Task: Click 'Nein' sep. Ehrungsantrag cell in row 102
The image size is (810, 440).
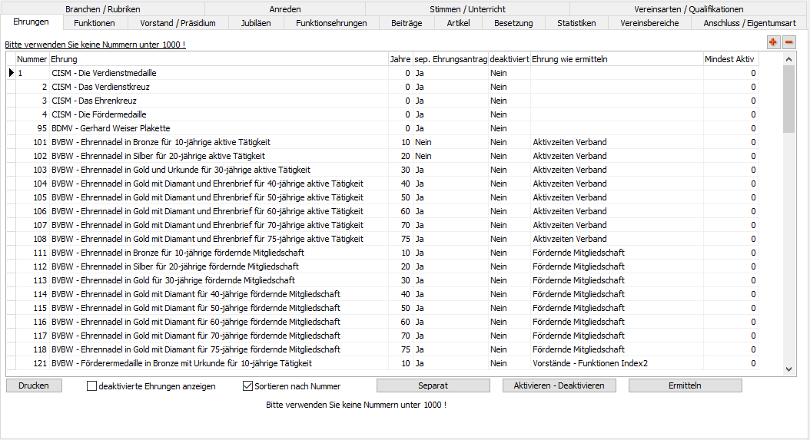Action: pos(450,156)
